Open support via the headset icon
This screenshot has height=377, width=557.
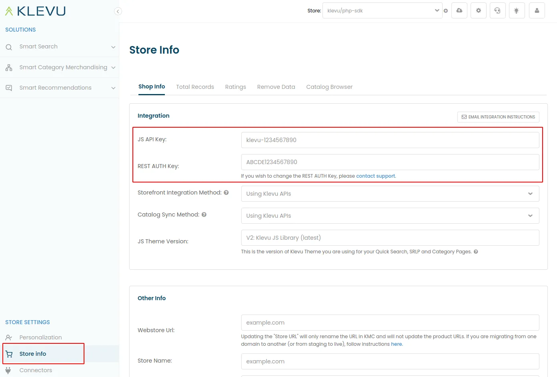[497, 10]
